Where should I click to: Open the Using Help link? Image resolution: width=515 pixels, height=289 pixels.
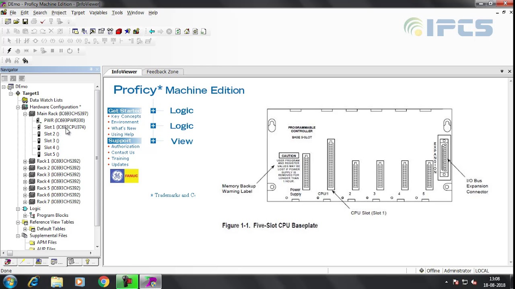122,134
